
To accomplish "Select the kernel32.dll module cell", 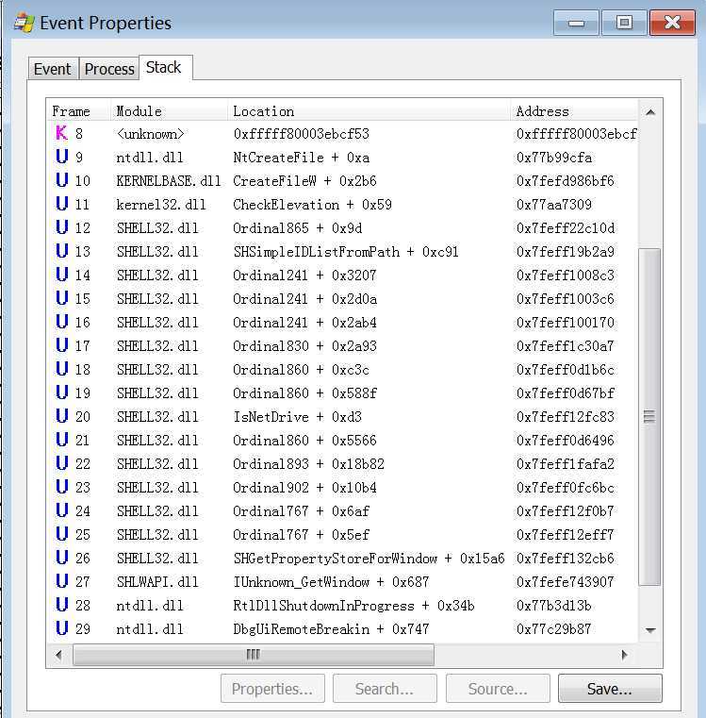I will pos(161,204).
